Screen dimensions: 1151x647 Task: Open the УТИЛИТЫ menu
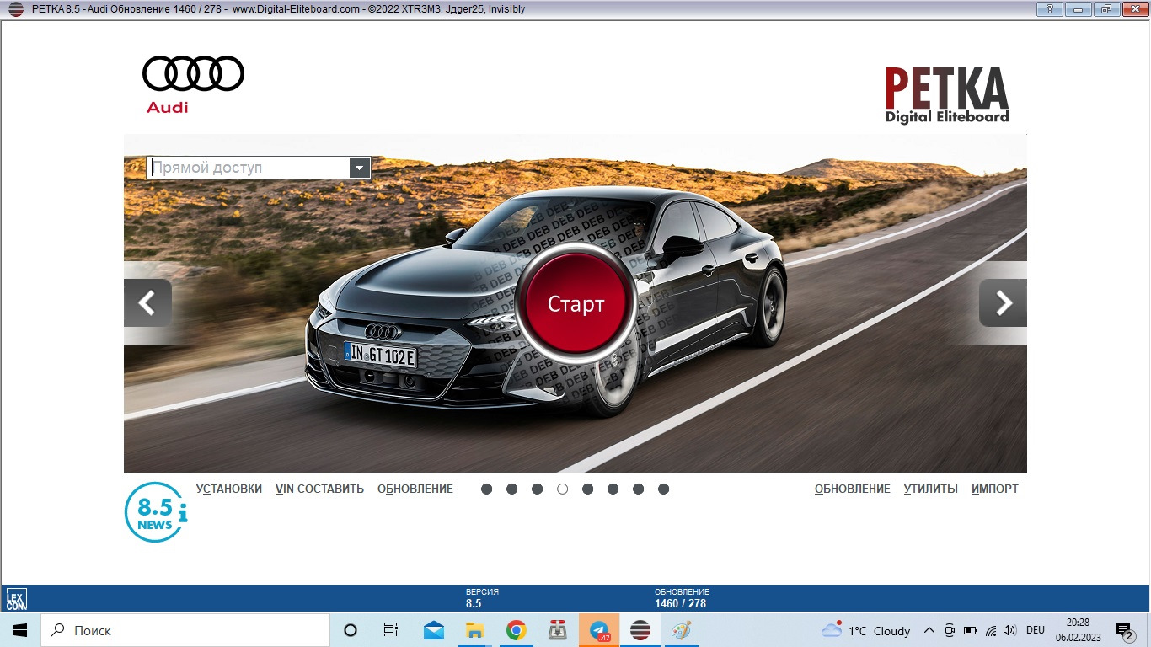pyautogui.click(x=931, y=489)
